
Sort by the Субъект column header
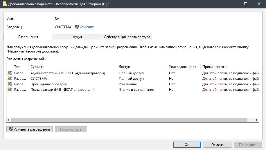point(73,67)
